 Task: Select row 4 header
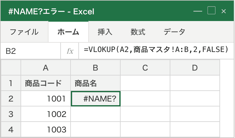(x=11, y=129)
